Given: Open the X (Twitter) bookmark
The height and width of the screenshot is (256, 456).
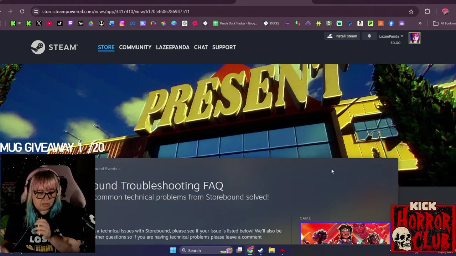Looking at the screenshot, I should pos(39,23).
